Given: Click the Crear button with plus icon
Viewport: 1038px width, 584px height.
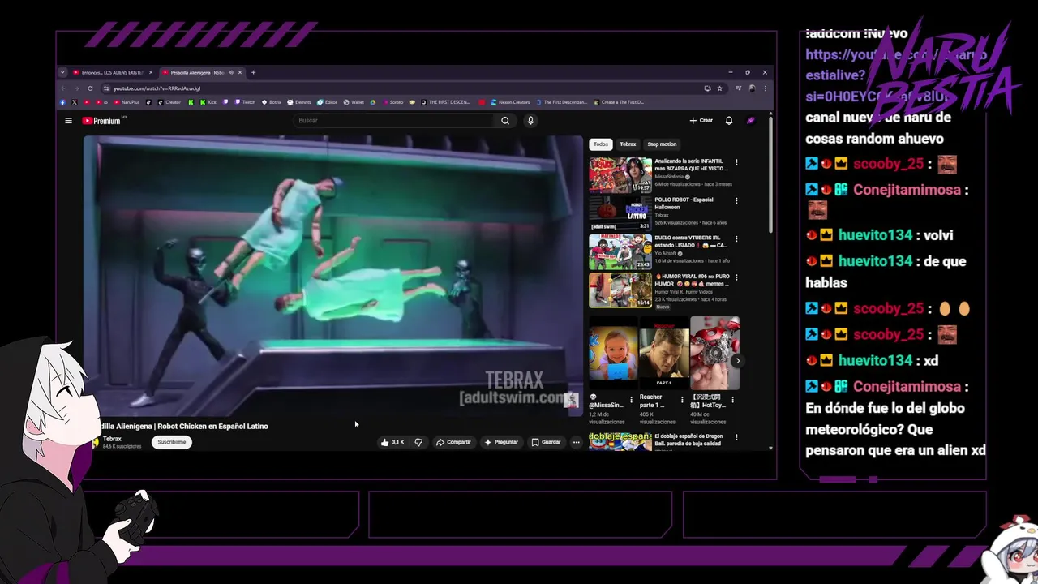Looking at the screenshot, I should (x=701, y=121).
